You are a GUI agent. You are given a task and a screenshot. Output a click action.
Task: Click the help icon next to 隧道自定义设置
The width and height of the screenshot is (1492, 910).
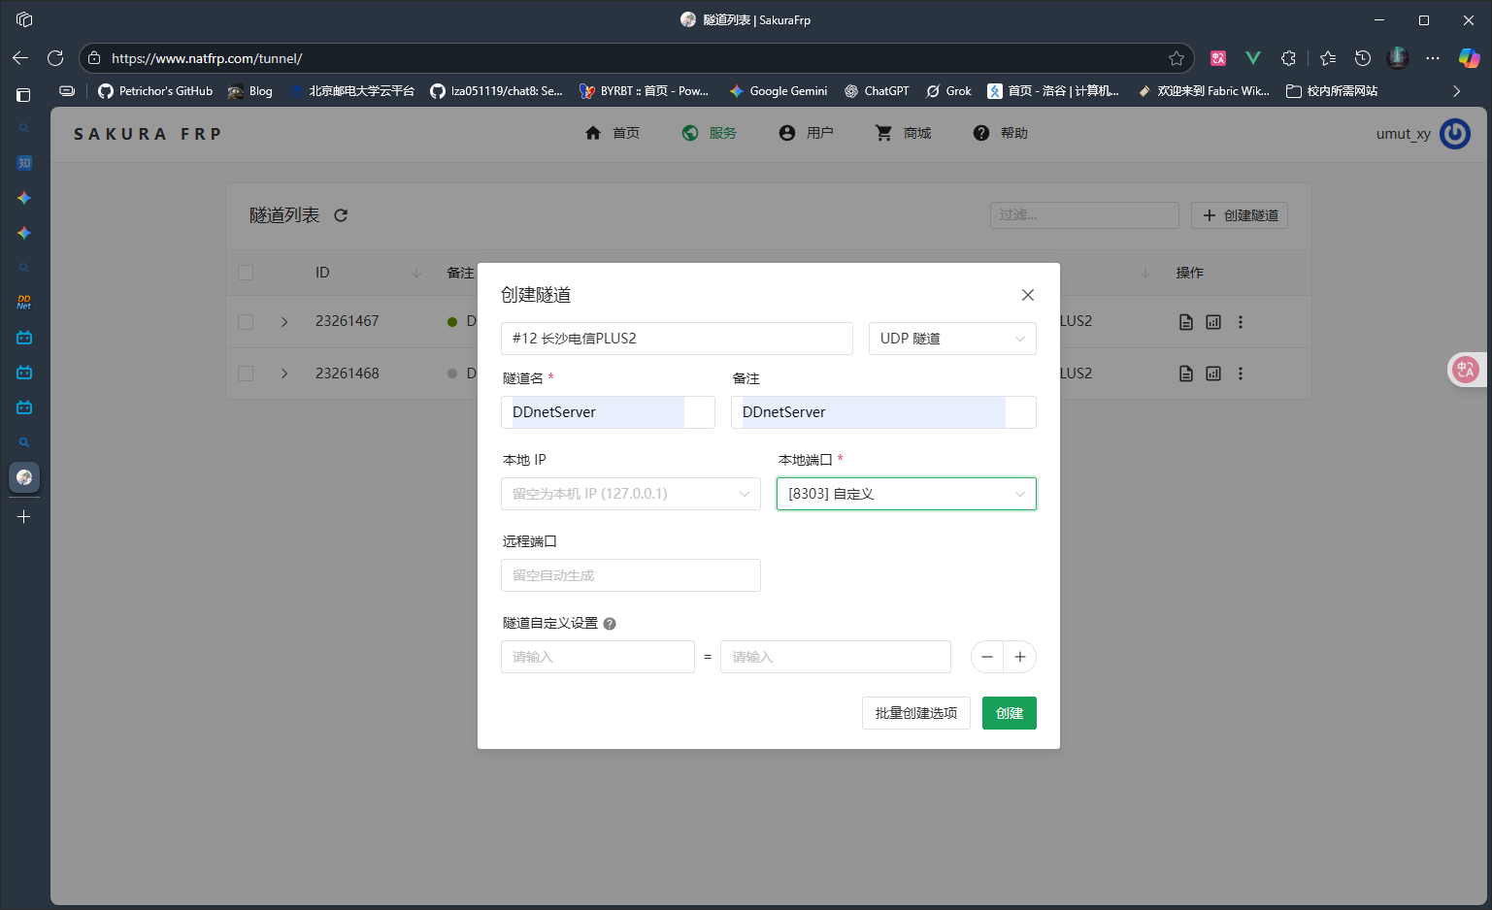pyautogui.click(x=609, y=623)
